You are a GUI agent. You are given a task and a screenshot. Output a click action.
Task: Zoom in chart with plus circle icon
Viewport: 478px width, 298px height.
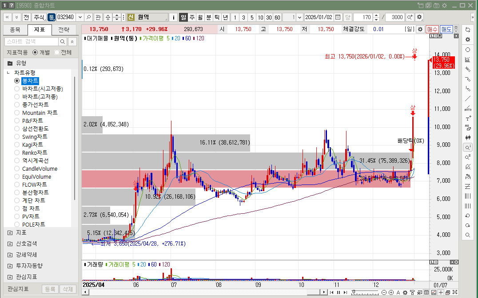(391, 293)
